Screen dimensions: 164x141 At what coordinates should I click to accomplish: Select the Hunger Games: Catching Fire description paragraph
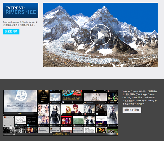pyautogui.click(x=140, y=97)
